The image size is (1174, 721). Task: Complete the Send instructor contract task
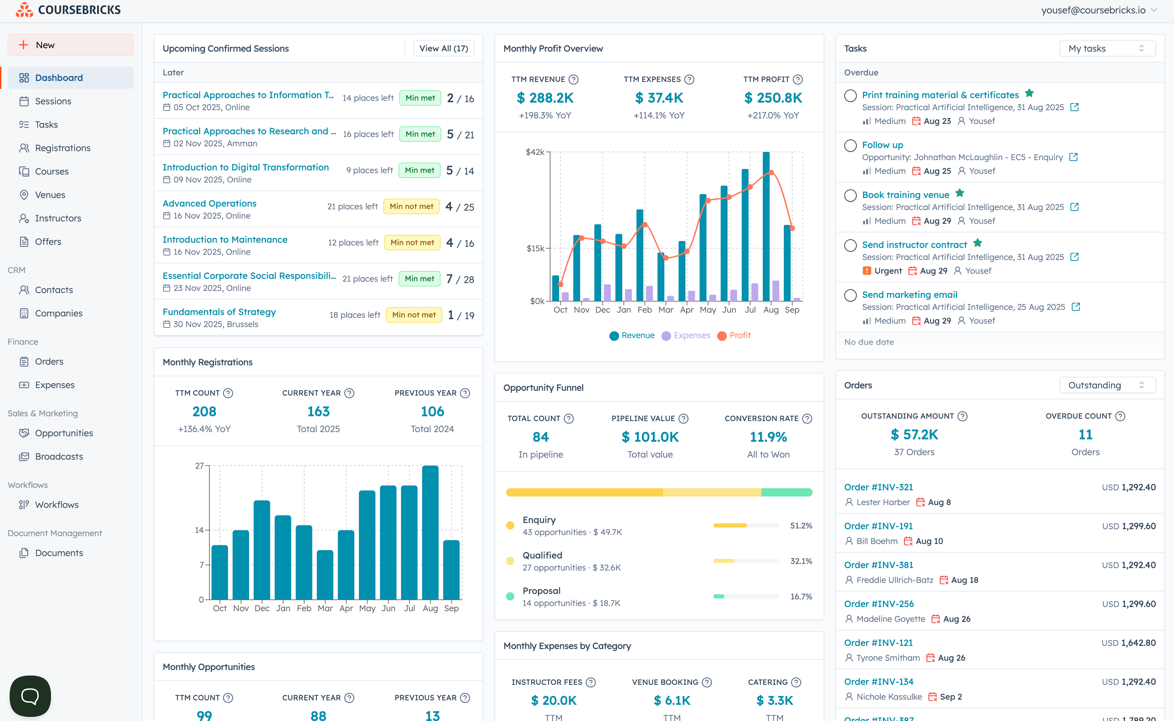point(850,245)
